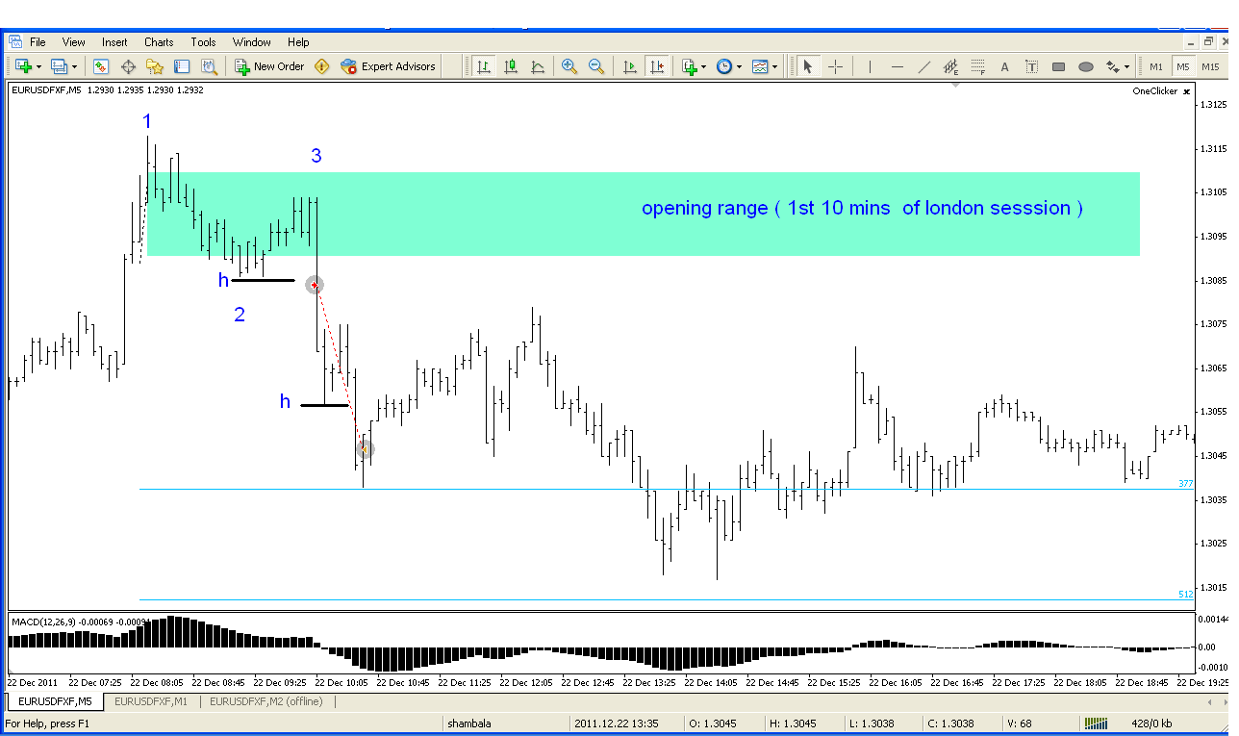The image size is (1239, 736).
Task: Click the Profiles icon
Action: point(59,66)
